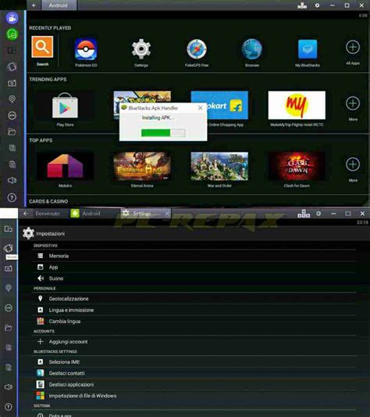Open Memoria settings entry
This screenshot has height=417, width=370.
[x=194, y=256]
